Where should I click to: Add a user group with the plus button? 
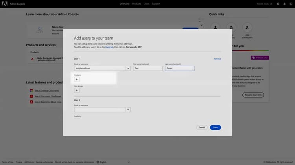pos(77,91)
